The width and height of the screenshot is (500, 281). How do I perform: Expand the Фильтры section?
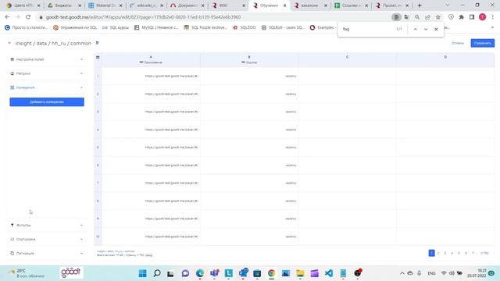pos(47,226)
